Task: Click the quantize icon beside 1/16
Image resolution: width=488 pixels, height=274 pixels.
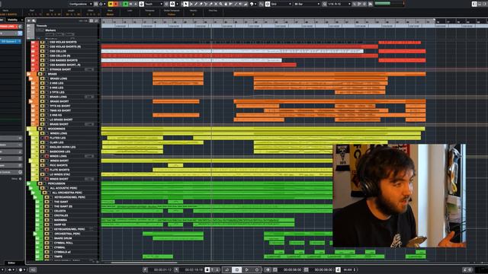Action: click(324, 4)
